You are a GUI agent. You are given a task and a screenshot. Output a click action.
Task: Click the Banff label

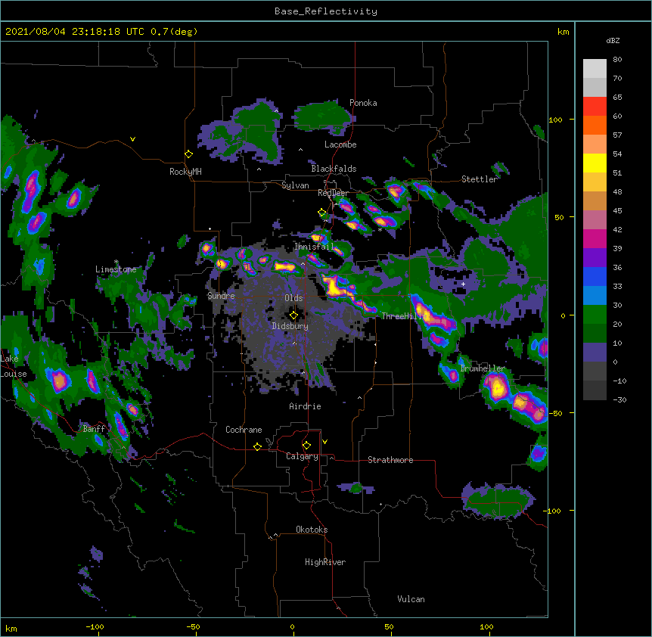94,429
